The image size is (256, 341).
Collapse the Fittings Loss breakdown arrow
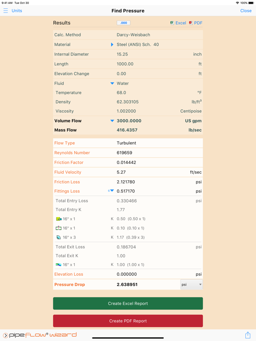[x=112, y=191]
